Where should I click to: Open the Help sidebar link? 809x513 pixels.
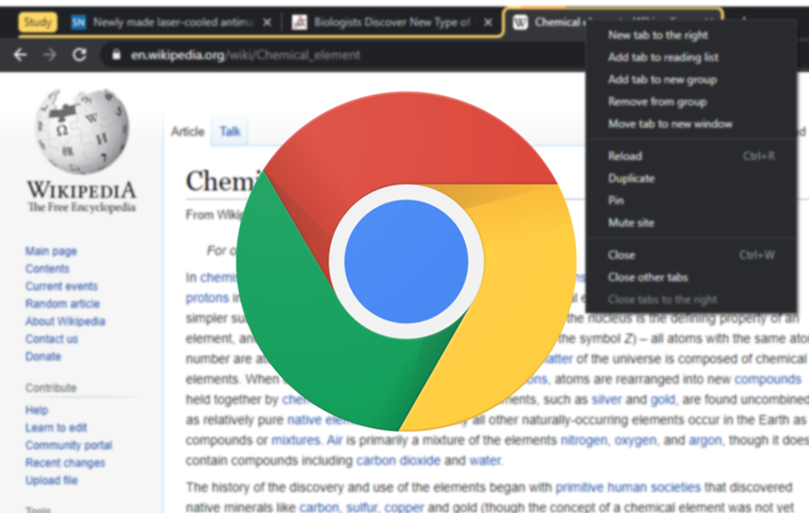[x=37, y=409]
